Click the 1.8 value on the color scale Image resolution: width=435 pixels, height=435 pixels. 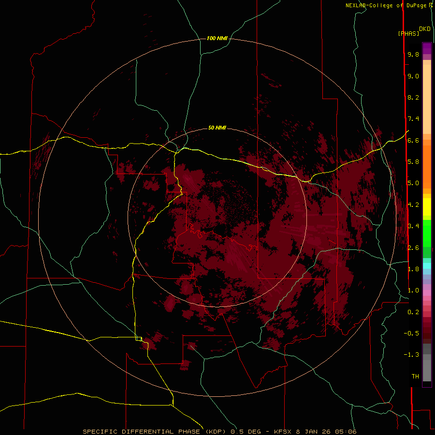click(413, 269)
